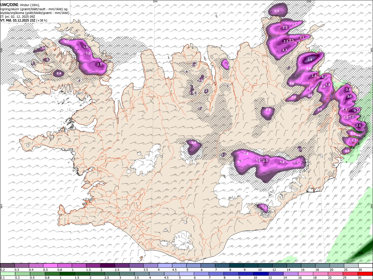Viewport: 373px width, 280px height.
Task: Pick the pale green 0.1 swatch on lower scale
Action: pyautogui.click(x=7, y=274)
